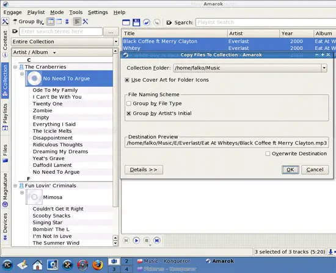The image size is (336, 273).
Task: Confirm copy with the OK button
Action: [290, 170]
